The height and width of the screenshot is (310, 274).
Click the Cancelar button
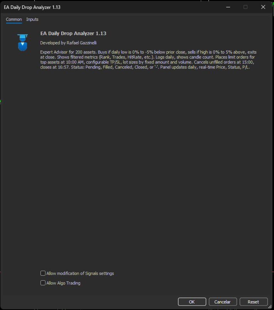pyautogui.click(x=223, y=302)
